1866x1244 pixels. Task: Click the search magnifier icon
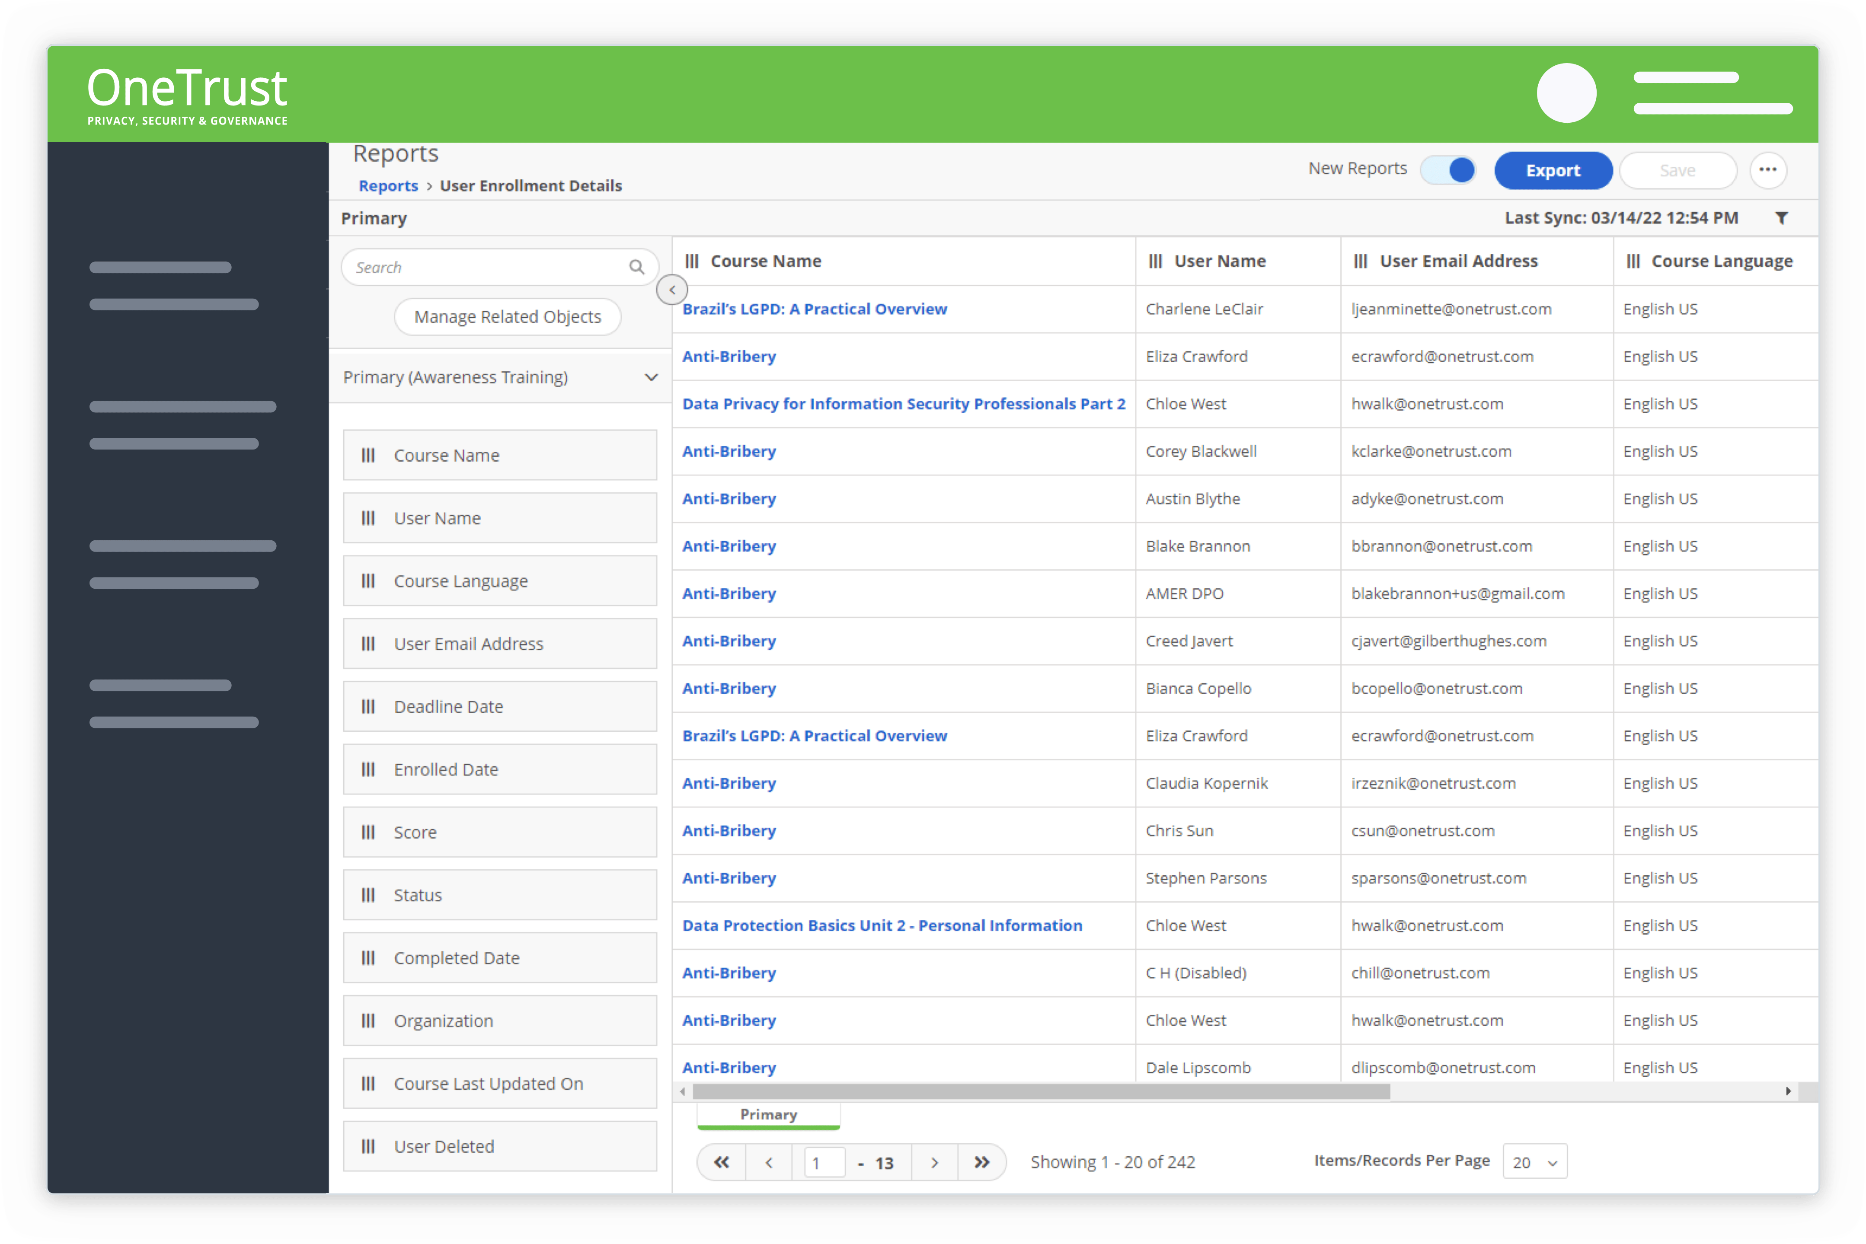[636, 268]
